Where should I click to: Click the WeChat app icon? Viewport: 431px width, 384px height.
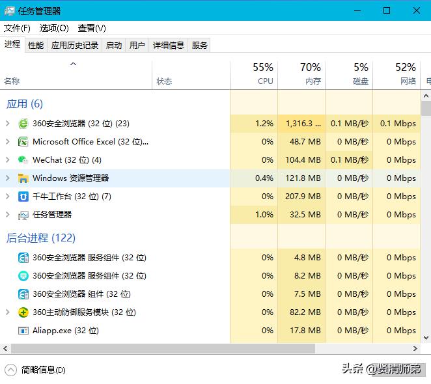[23, 160]
